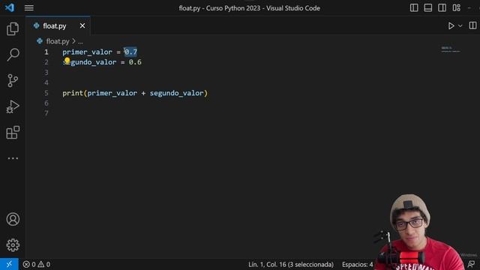The width and height of the screenshot is (480, 270).
Task: Open the feedback icon in the status bar
Action: [x=471, y=264]
